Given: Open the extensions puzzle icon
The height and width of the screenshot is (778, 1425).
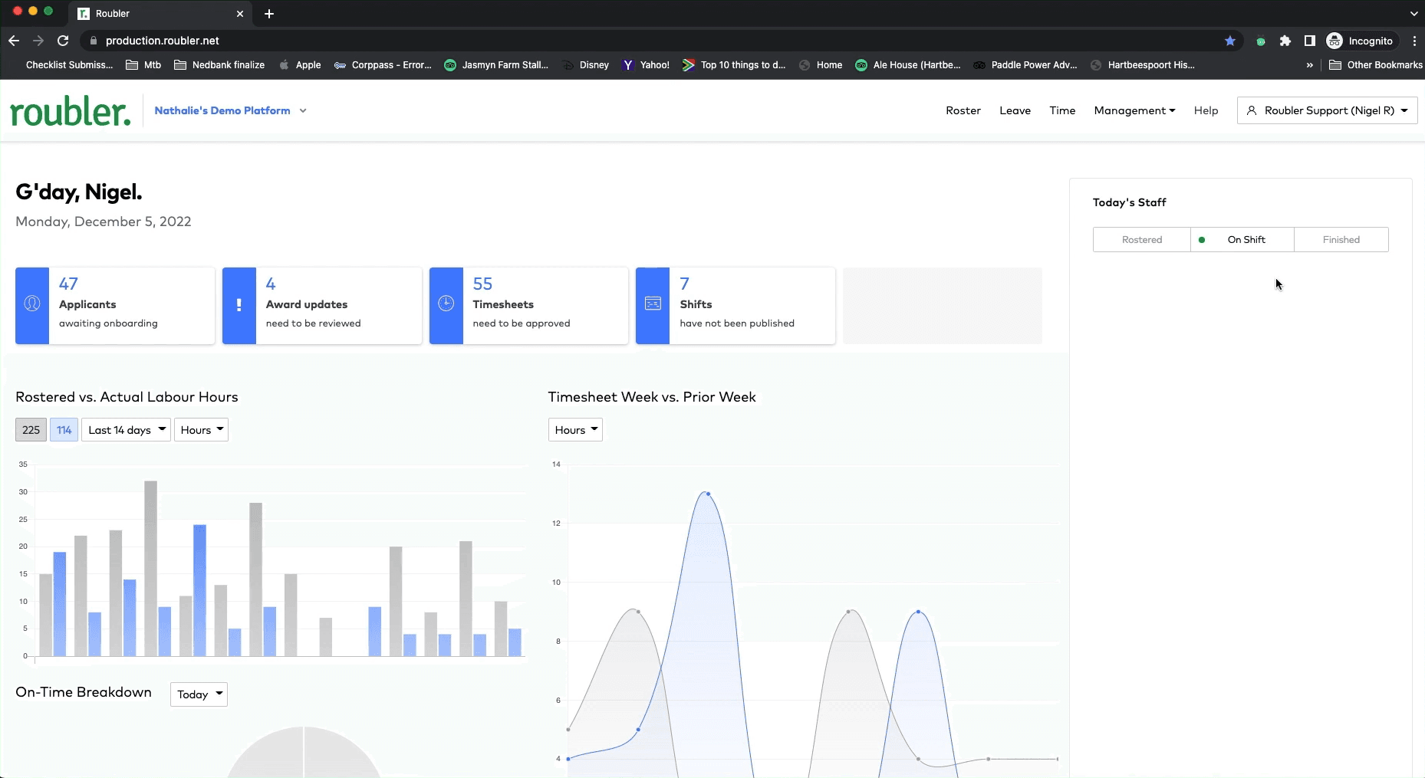Looking at the screenshot, I should click(x=1285, y=41).
